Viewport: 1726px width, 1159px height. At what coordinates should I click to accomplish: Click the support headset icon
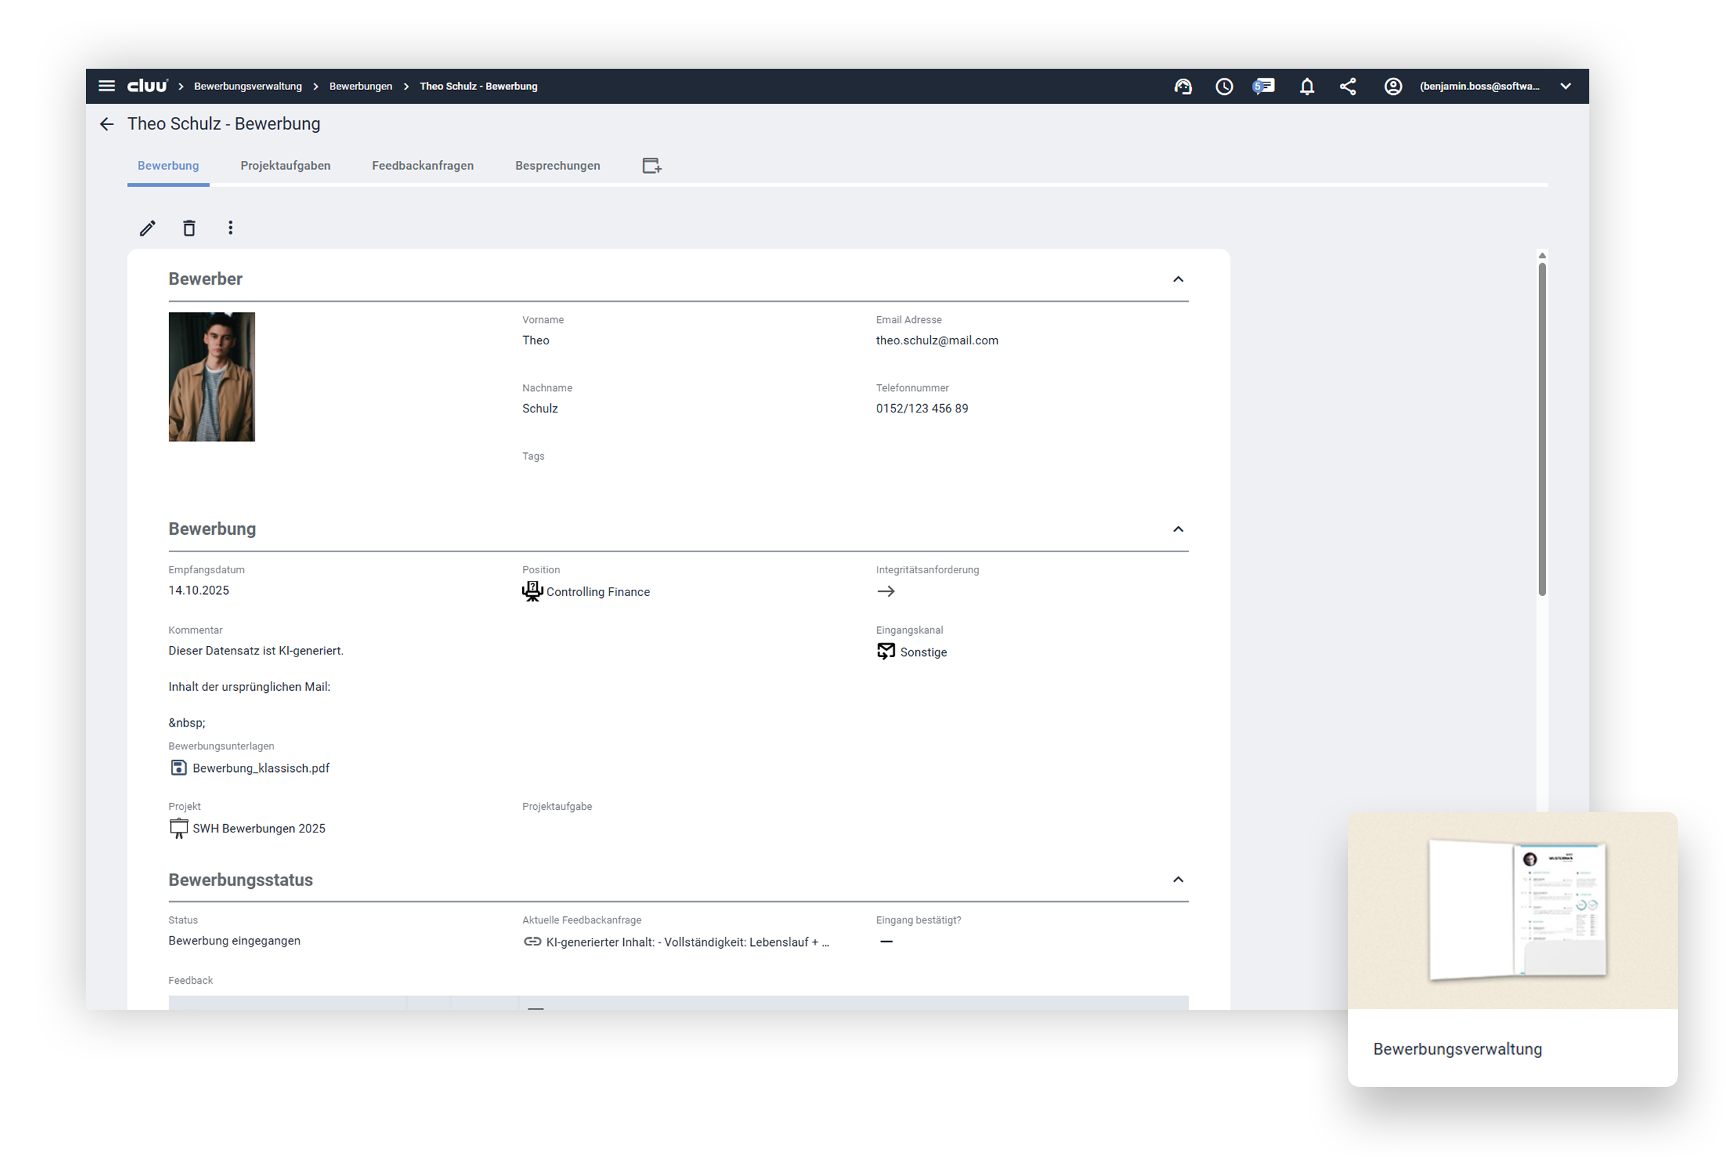(1183, 87)
